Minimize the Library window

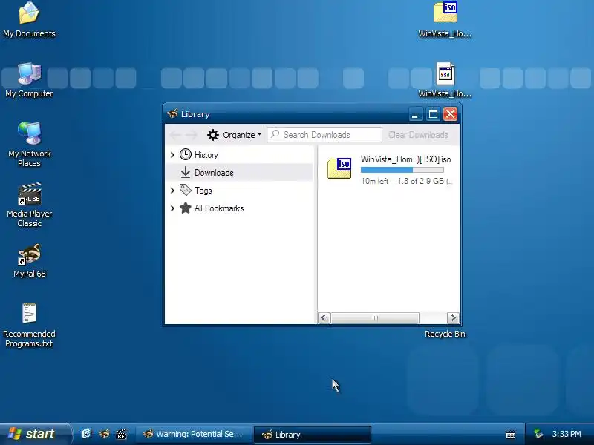[x=415, y=114]
